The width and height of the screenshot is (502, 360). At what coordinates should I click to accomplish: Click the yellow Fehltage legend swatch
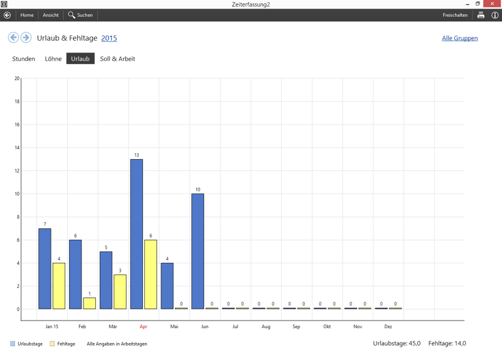(53, 344)
